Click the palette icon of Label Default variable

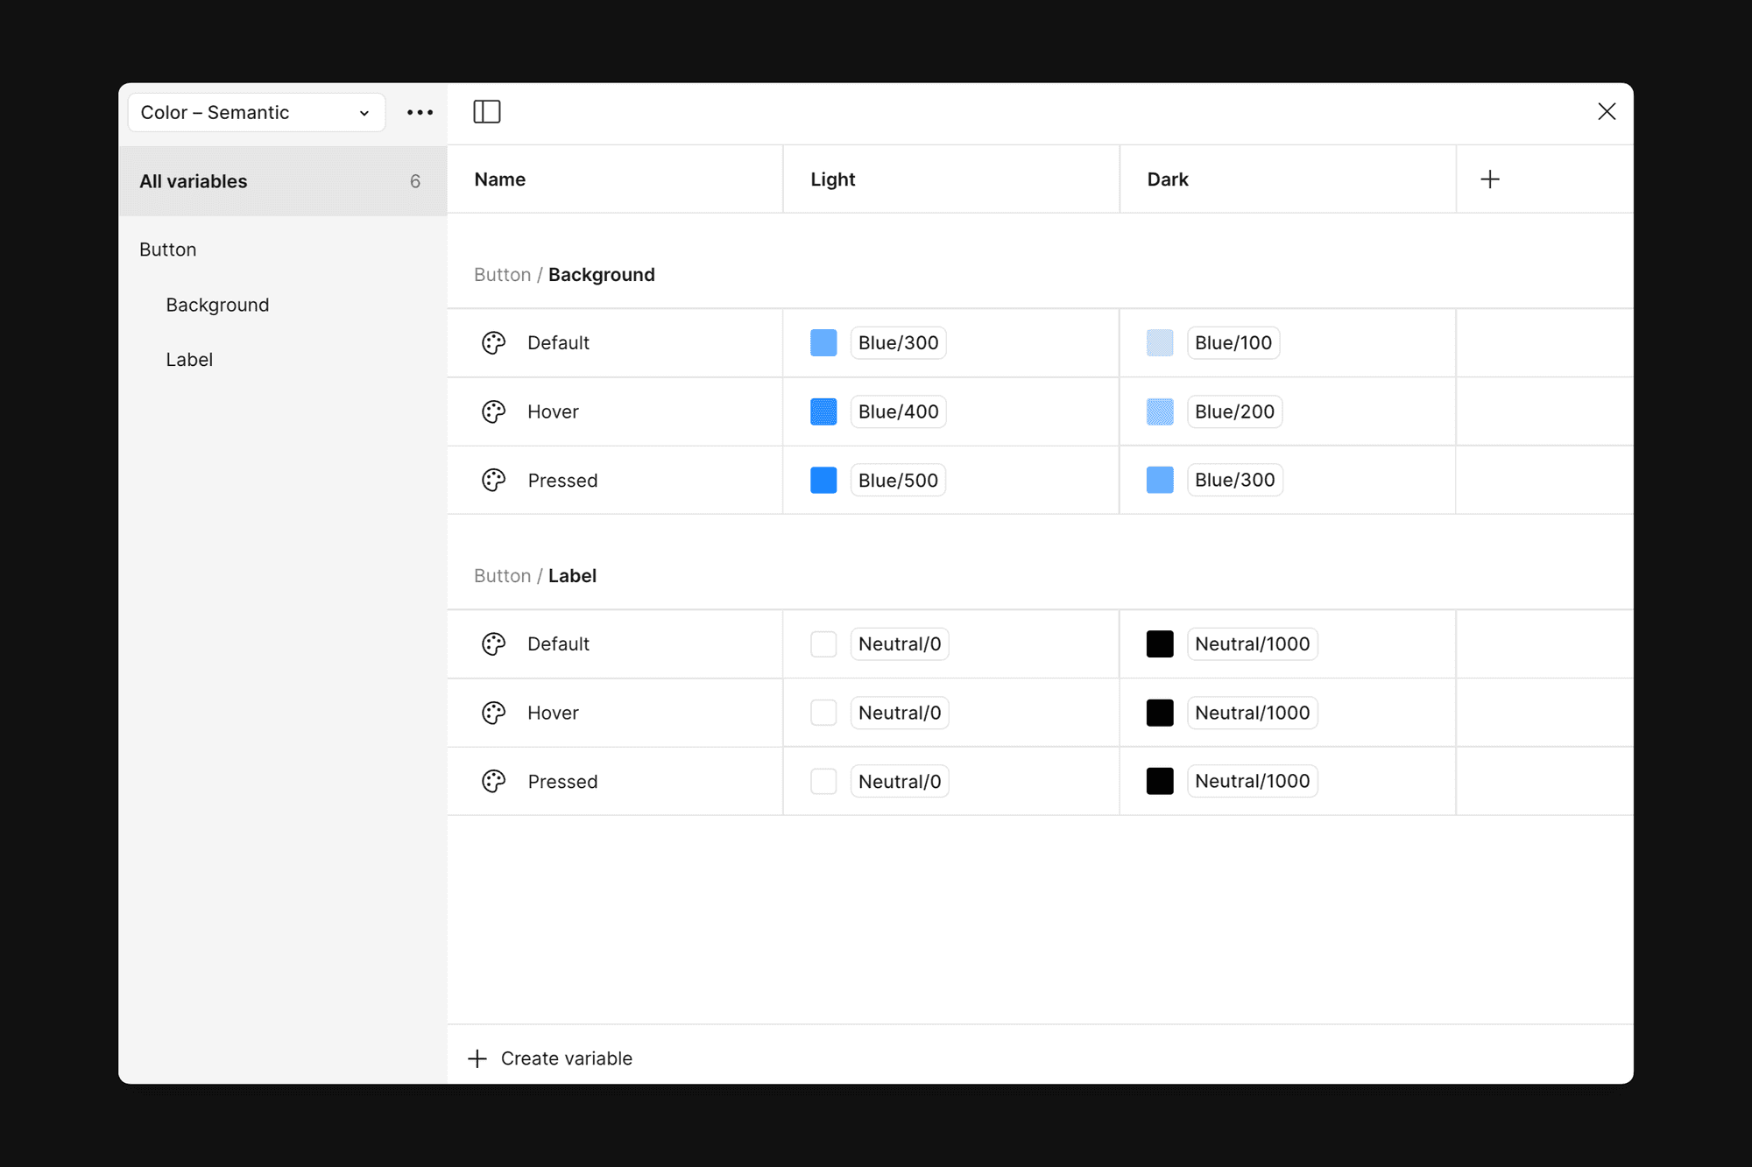coord(494,644)
